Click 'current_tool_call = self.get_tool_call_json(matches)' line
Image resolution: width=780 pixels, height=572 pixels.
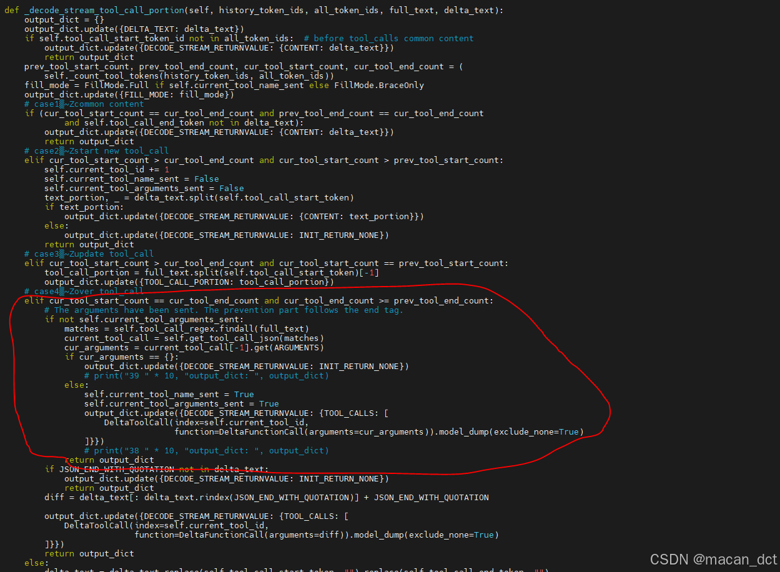[x=194, y=338]
